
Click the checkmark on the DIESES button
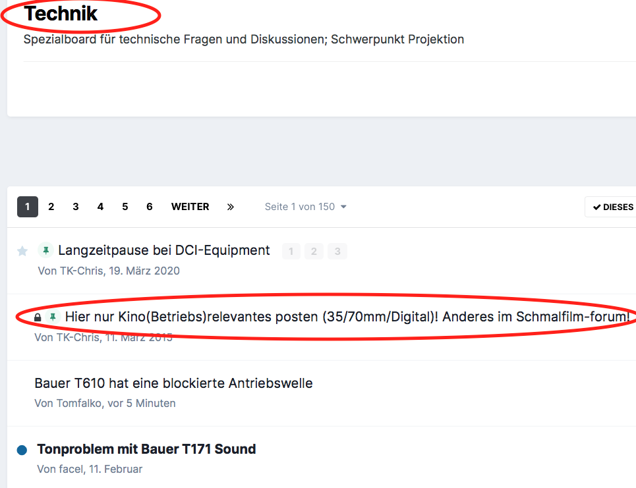pos(596,207)
